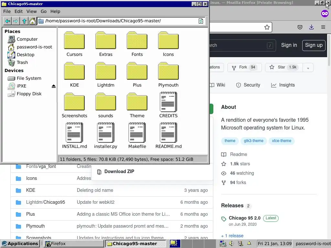The height and width of the screenshot is (248, 331).
Task: Click the xfce-theme topic tag
Action: coord(282,141)
